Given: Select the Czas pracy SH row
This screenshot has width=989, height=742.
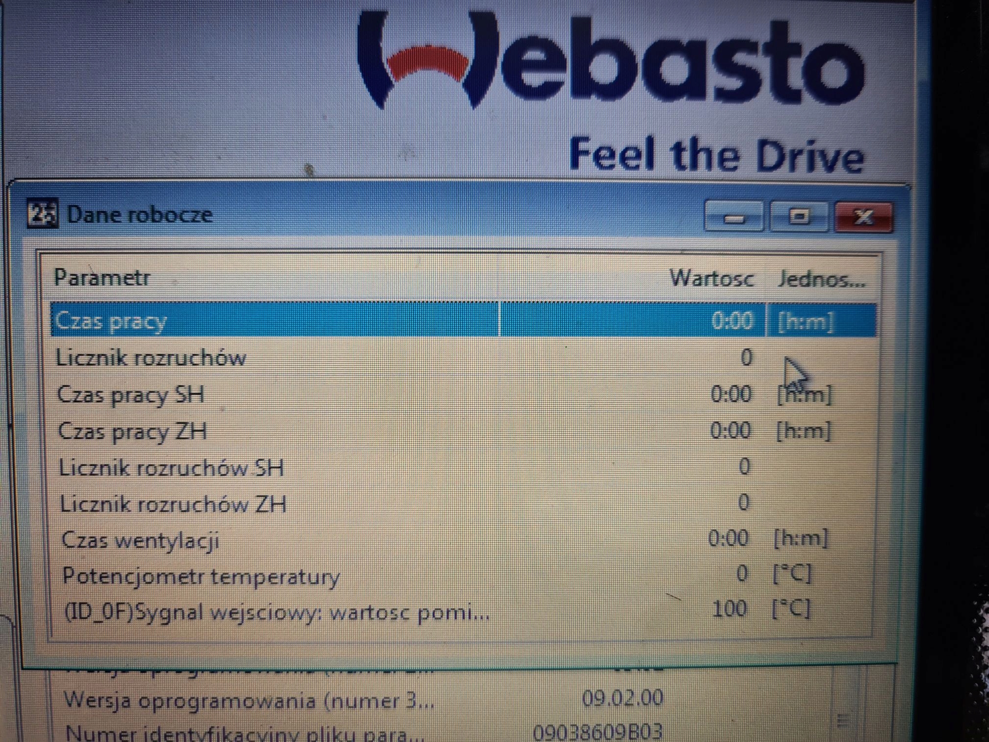Looking at the screenshot, I should [x=130, y=395].
